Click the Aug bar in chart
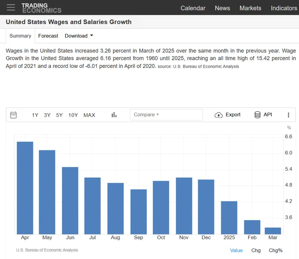The height and width of the screenshot is (259, 299). click(116, 209)
